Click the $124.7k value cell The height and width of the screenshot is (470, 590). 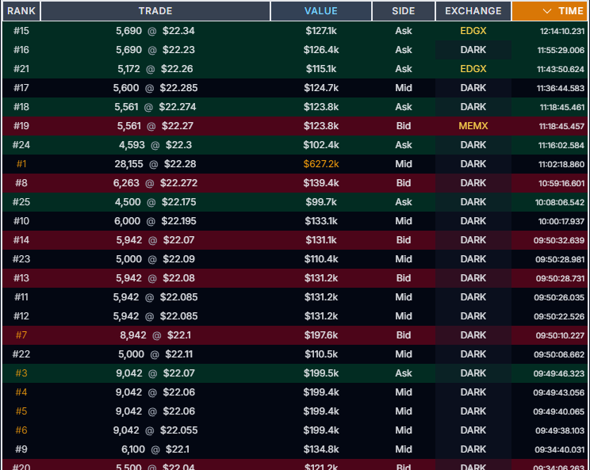point(321,88)
